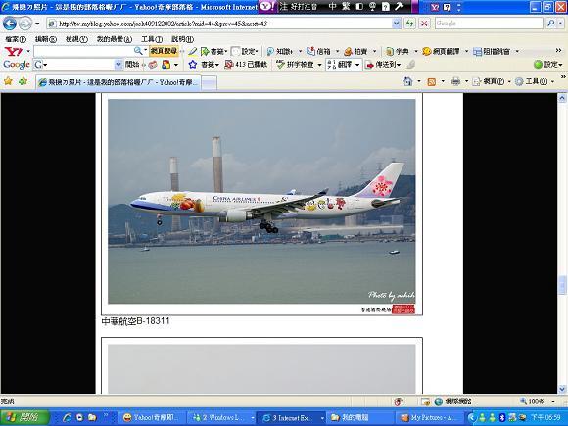Print the page with the printer icon
Viewport: 568px width, 426px height.
455,81
